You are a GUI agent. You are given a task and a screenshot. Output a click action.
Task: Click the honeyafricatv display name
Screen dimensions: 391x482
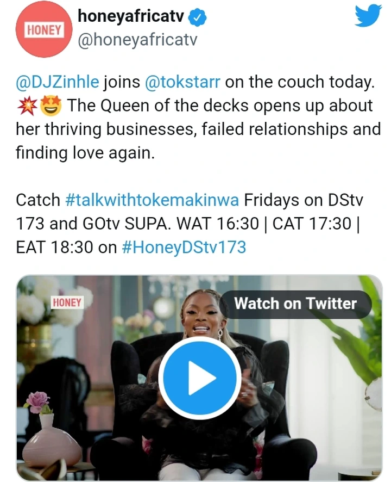[131, 16]
